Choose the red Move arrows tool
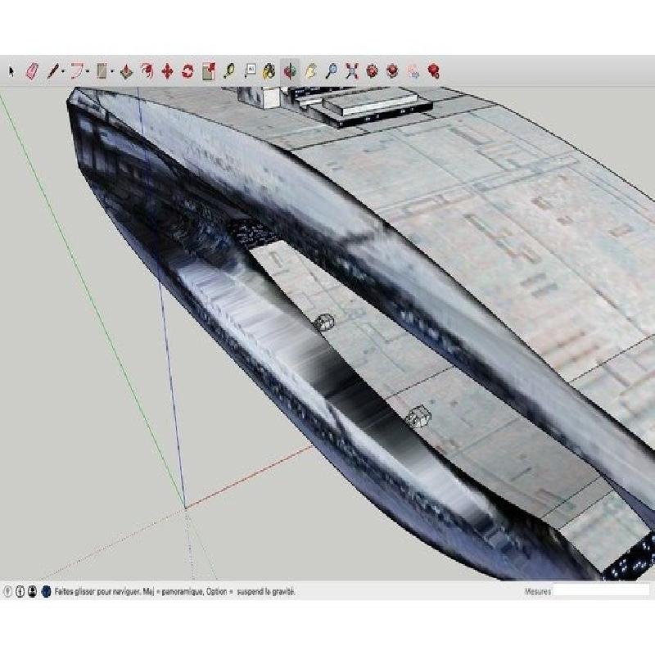This screenshot has height=655, width=655. point(168,71)
